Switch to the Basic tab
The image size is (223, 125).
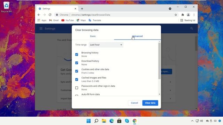[x=93, y=36]
